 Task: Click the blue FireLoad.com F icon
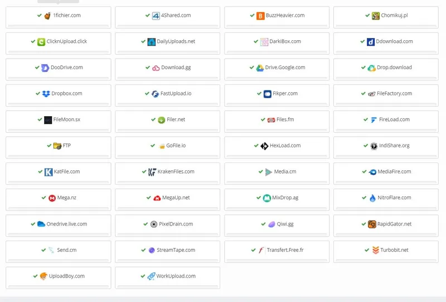tap(374, 120)
